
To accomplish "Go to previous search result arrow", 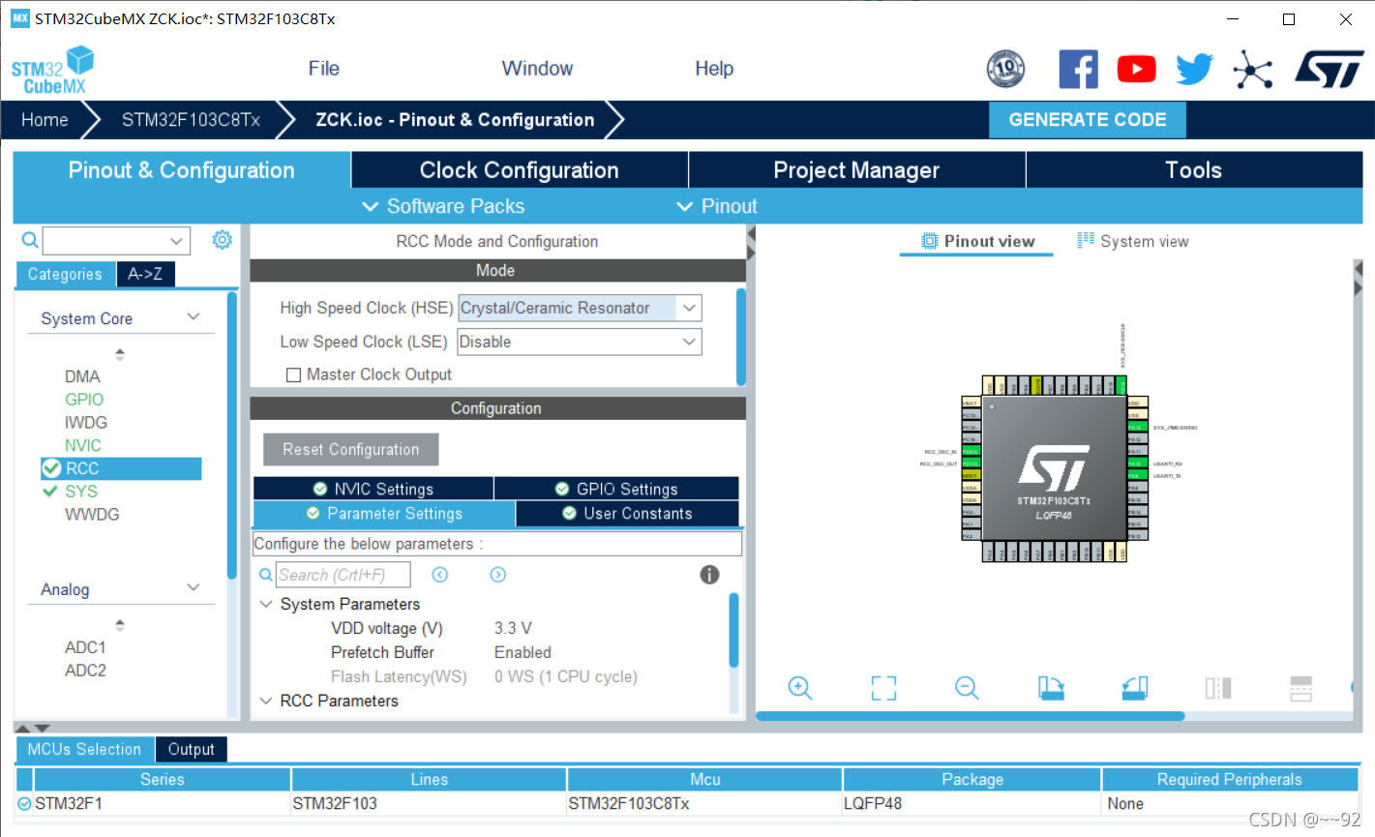I will pos(440,575).
